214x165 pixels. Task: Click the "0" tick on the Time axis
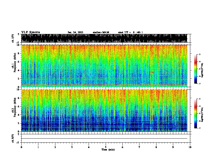(x=21, y=147)
